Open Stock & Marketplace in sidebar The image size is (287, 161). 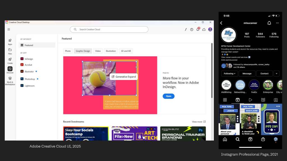10,80
